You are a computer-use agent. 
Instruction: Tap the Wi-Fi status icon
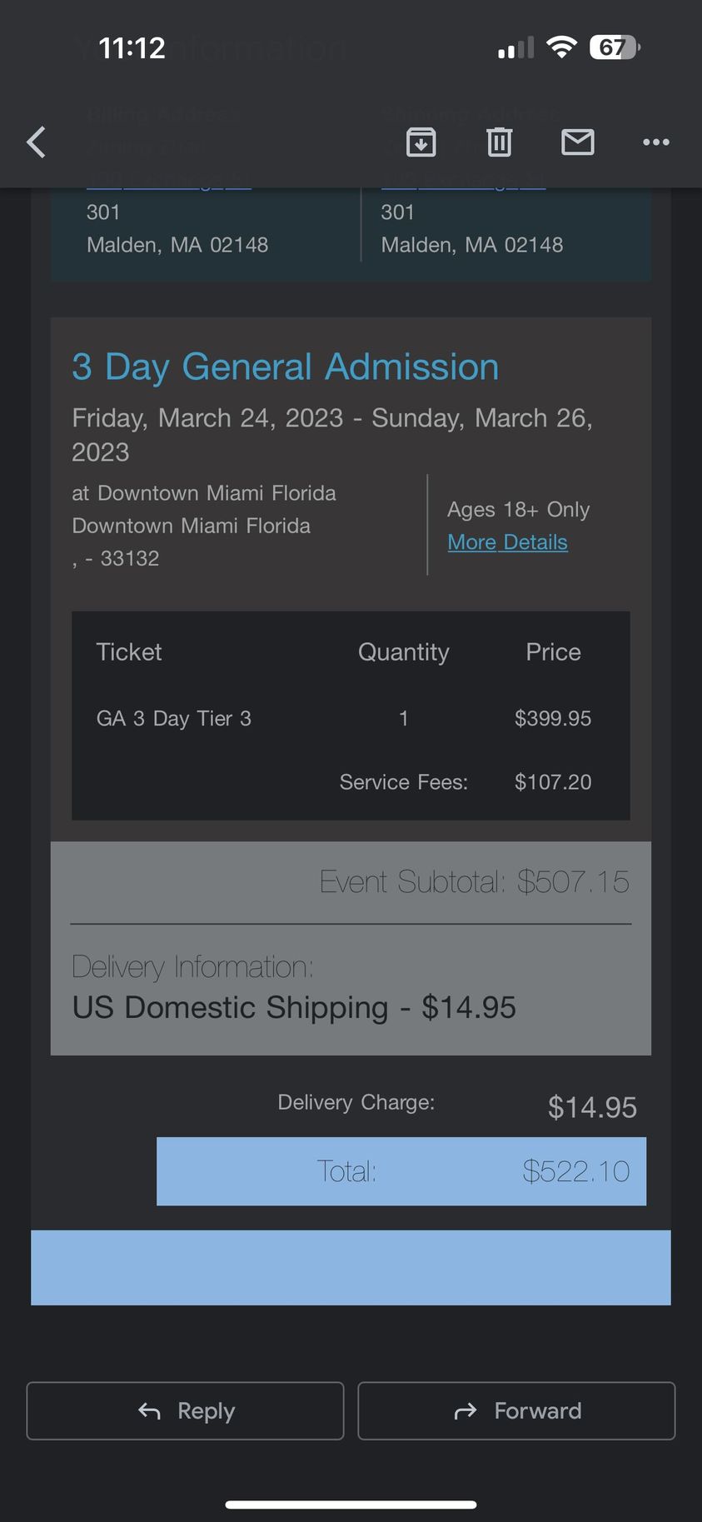[562, 47]
